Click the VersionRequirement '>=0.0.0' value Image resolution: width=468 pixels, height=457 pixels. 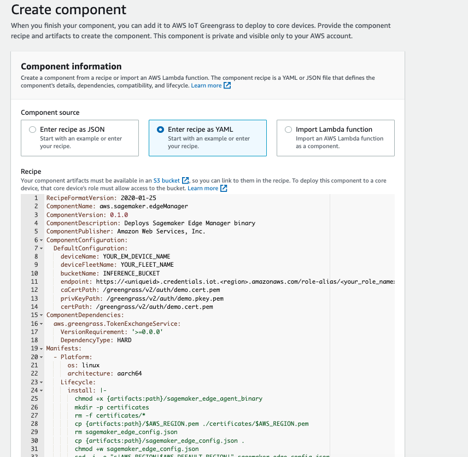pyautogui.click(x=147, y=332)
